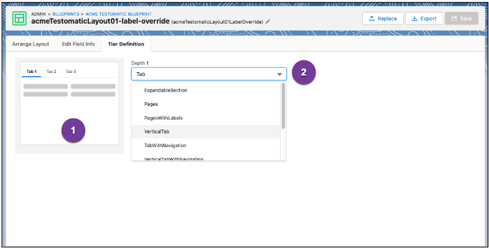Image resolution: width=489 pixels, height=248 pixels.
Task: Click Tab 3 in the layout preview
Action: (x=71, y=72)
